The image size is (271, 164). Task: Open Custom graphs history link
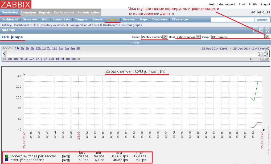point(132,25)
